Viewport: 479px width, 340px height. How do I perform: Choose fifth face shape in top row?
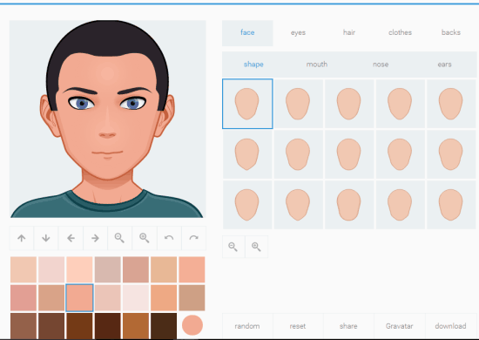click(451, 104)
